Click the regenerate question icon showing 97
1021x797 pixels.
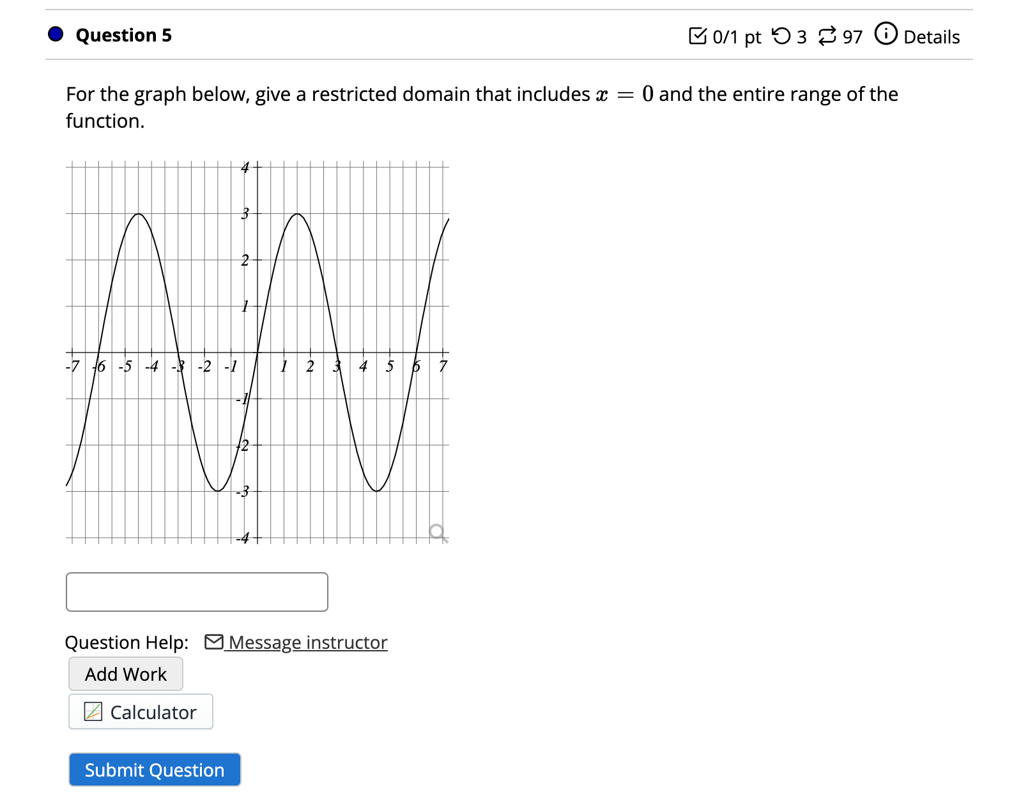click(x=828, y=36)
